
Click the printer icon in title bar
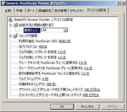pyautogui.click(x=3, y=3)
